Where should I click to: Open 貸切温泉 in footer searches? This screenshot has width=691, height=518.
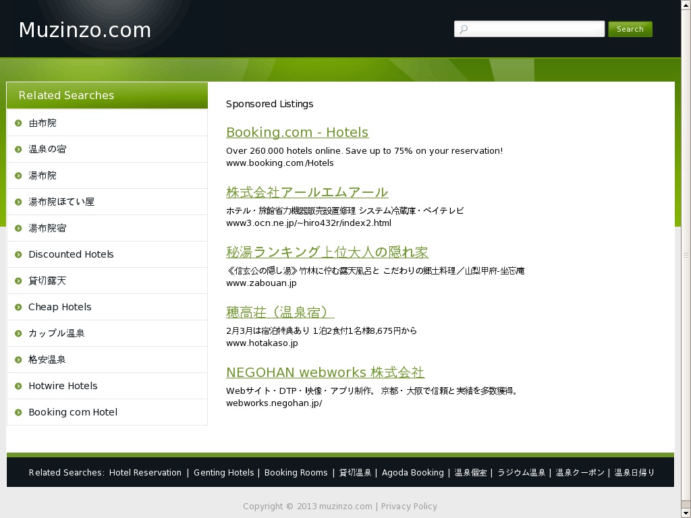point(355,473)
